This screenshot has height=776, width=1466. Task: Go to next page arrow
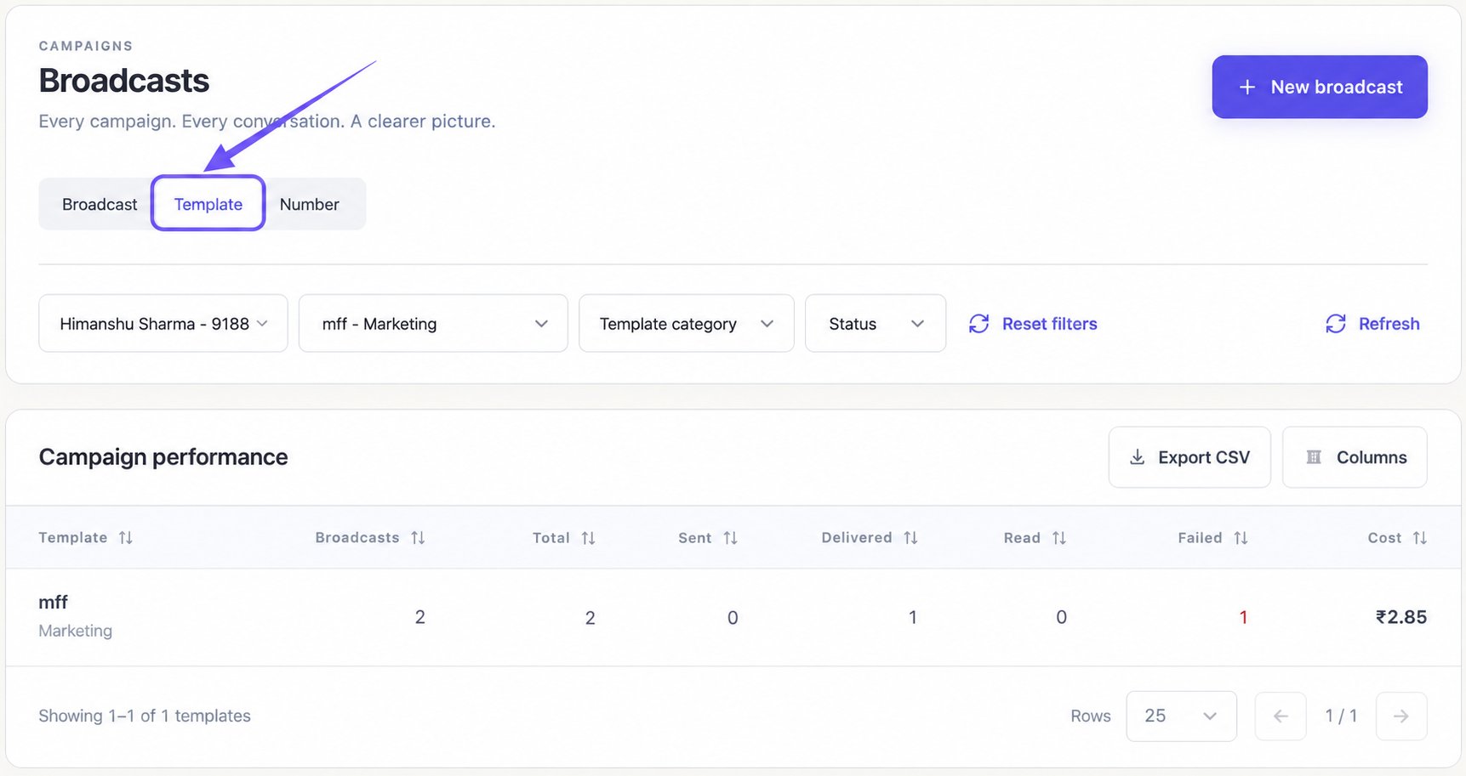[1401, 717]
